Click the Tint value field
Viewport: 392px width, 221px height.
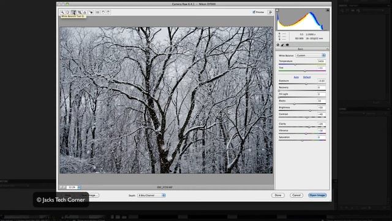[321, 68]
